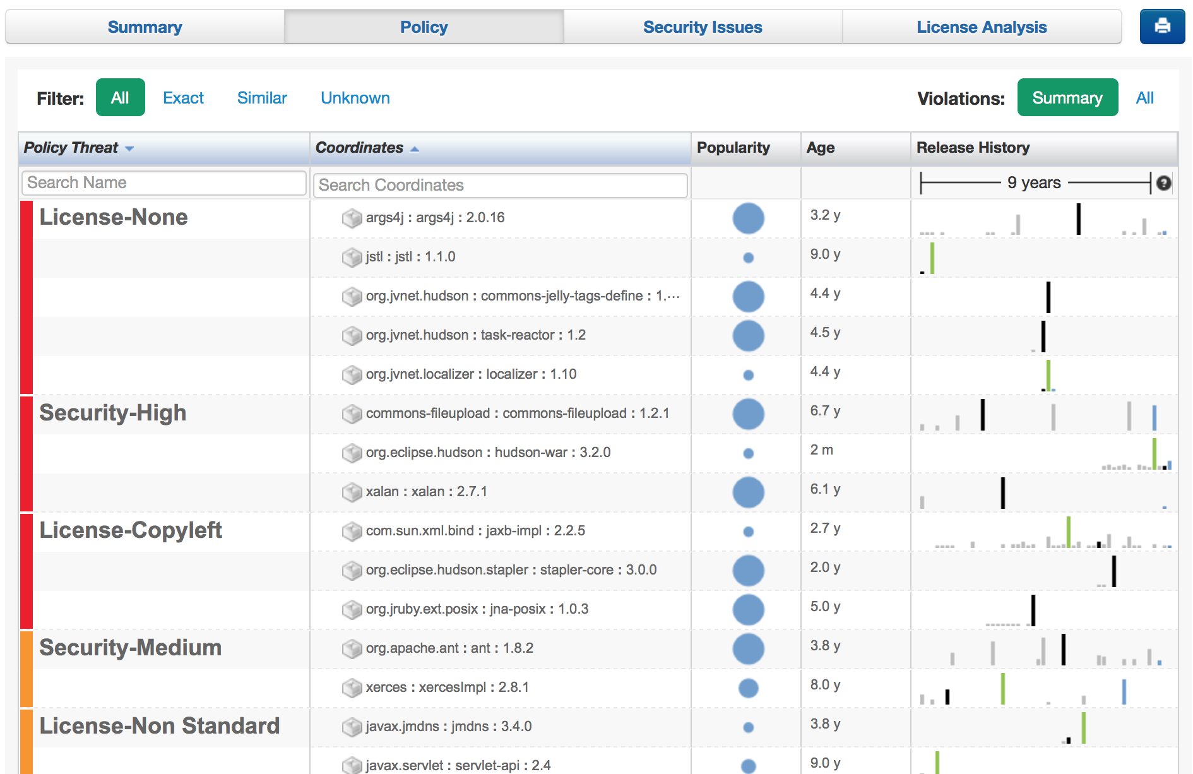This screenshot has height=774, width=1193.
Task: Click the jstl 1.1.0 package icon
Action: pos(351,258)
